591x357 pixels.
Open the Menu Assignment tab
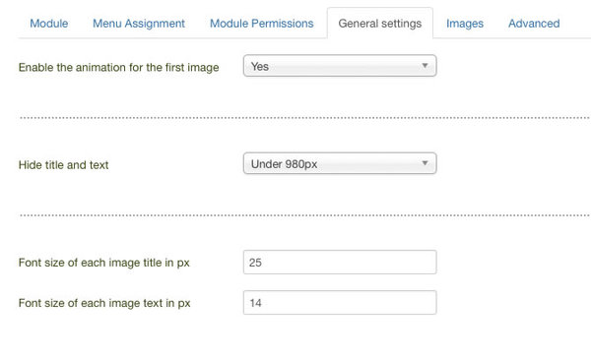click(x=139, y=24)
